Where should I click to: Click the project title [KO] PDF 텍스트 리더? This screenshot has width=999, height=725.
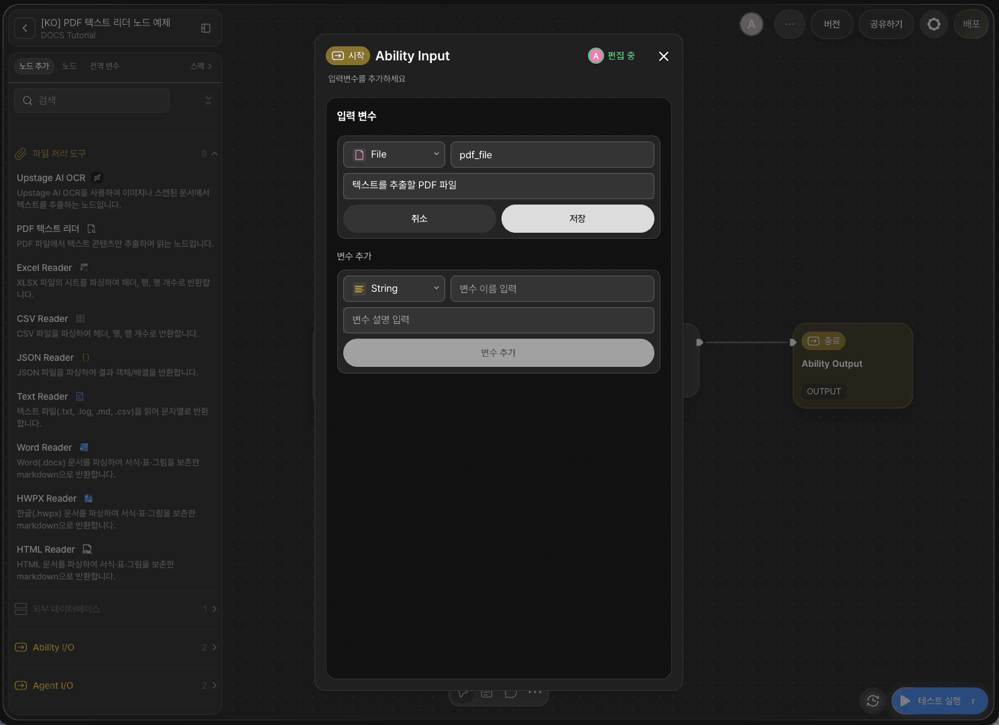pos(105,22)
